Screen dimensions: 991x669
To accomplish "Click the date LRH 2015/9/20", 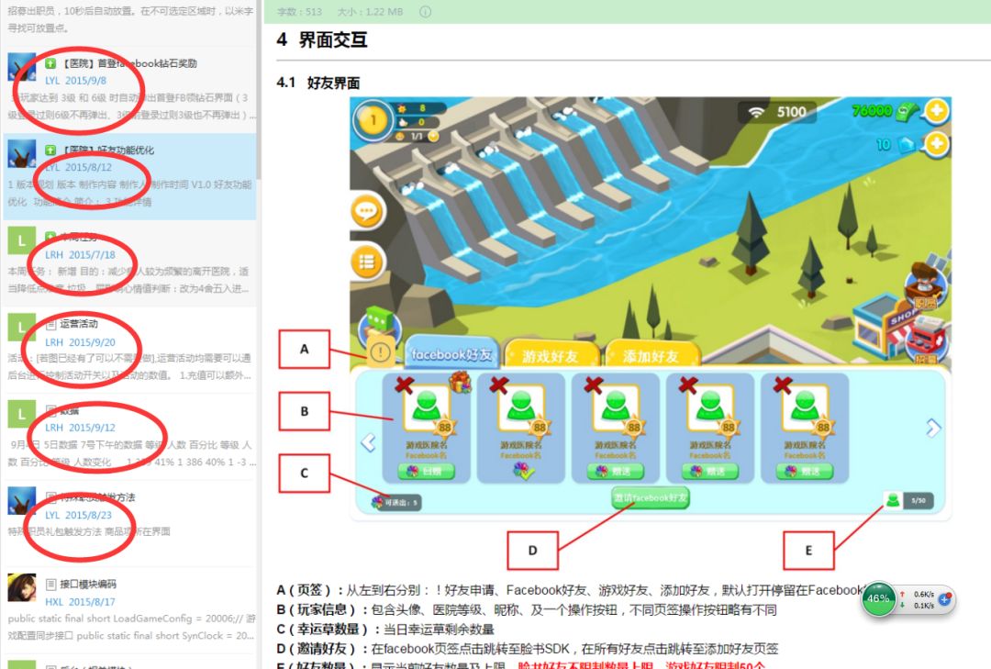I will click(x=80, y=342).
